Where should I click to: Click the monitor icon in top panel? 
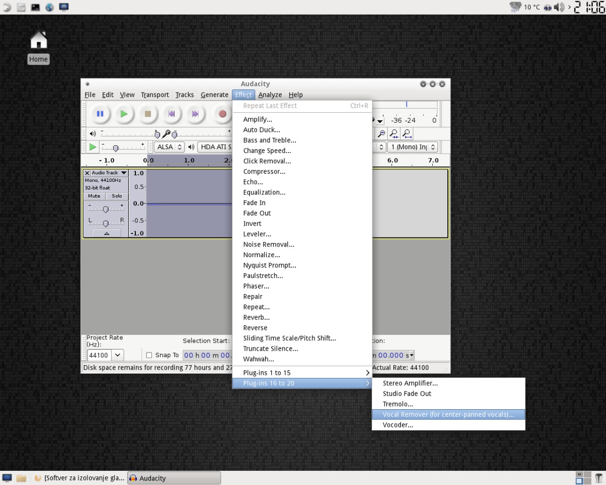[64, 7]
